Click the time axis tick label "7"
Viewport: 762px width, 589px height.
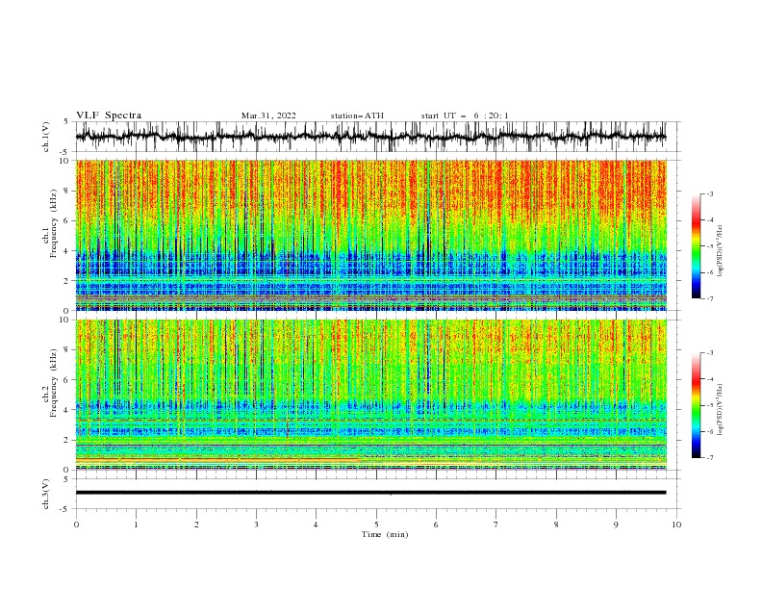tap(496, 525)
